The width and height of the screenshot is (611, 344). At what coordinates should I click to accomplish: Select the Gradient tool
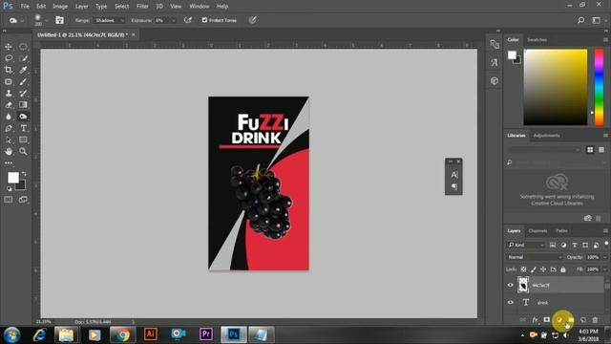[x=23, y=105]
